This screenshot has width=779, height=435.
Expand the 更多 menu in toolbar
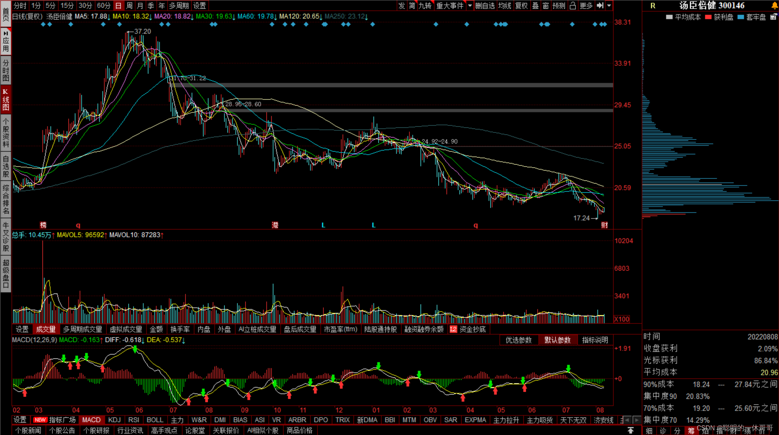(x=586, y=5)
